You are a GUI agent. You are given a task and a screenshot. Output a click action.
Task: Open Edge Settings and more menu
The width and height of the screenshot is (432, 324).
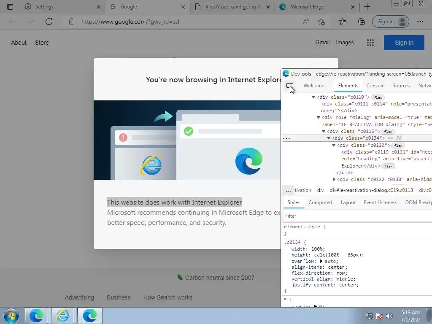tap(420, 22)
